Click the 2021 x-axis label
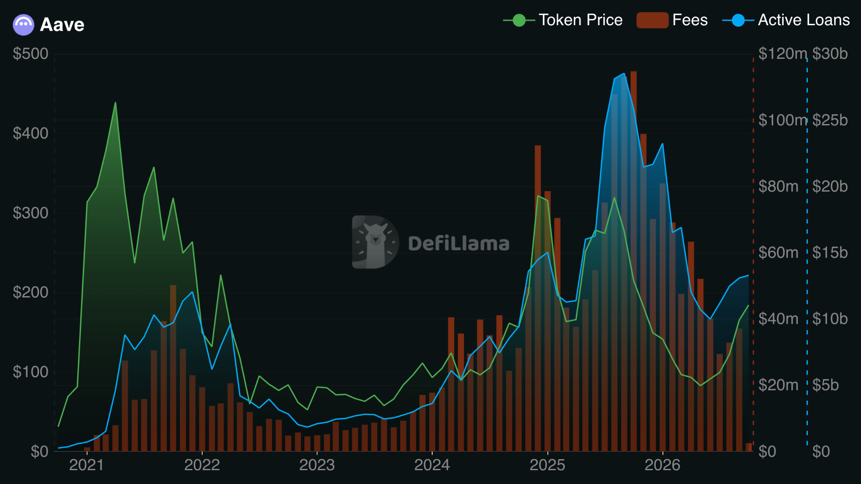This screenshot has height=484, width=861. click(x=87, y=465)
